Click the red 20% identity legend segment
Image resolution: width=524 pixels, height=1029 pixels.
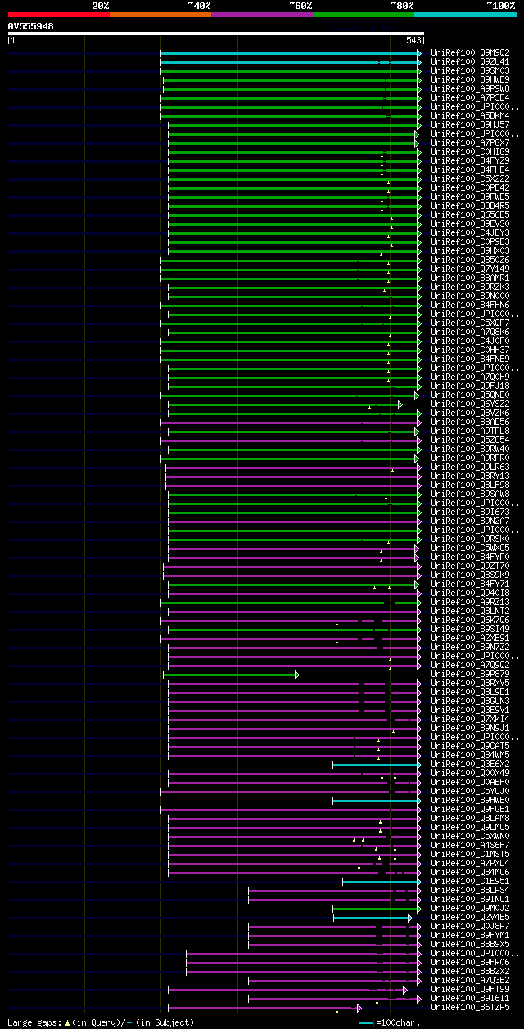coord(58,15)
